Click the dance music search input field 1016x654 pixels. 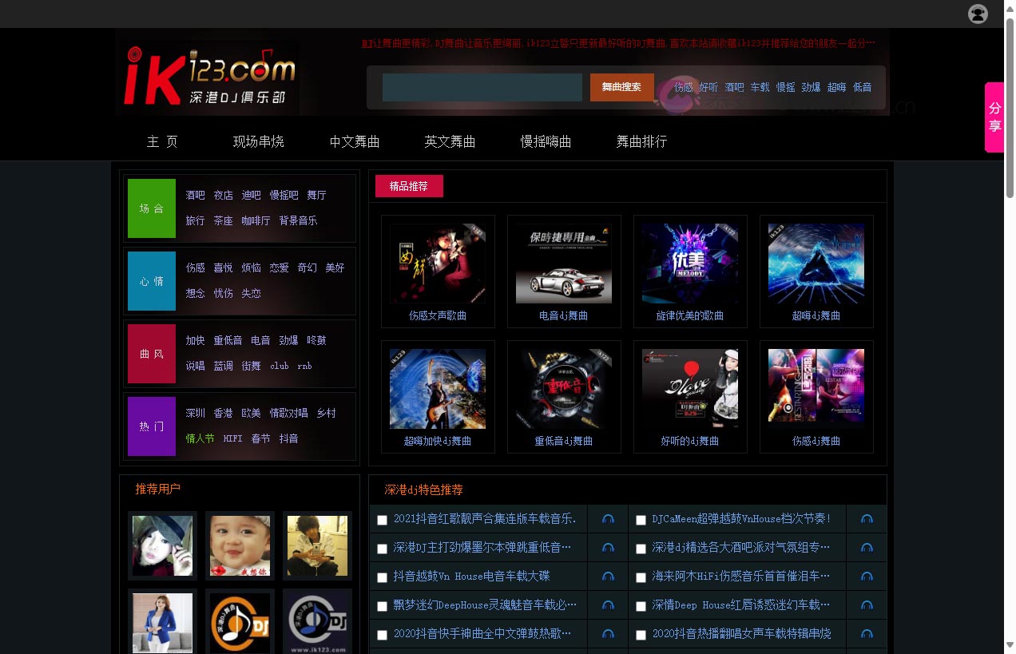pos(482,87)
